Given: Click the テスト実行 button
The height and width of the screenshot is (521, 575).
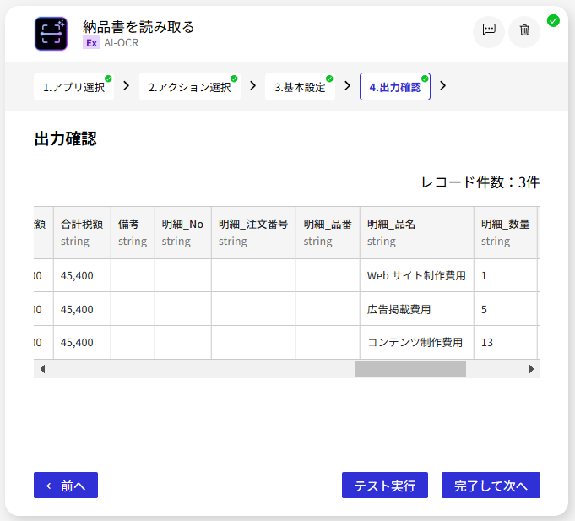Looking at the screenshot, I should (385, 485).
